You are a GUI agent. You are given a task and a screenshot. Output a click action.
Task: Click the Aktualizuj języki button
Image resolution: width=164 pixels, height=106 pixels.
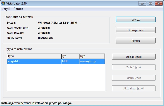[133, 88]
